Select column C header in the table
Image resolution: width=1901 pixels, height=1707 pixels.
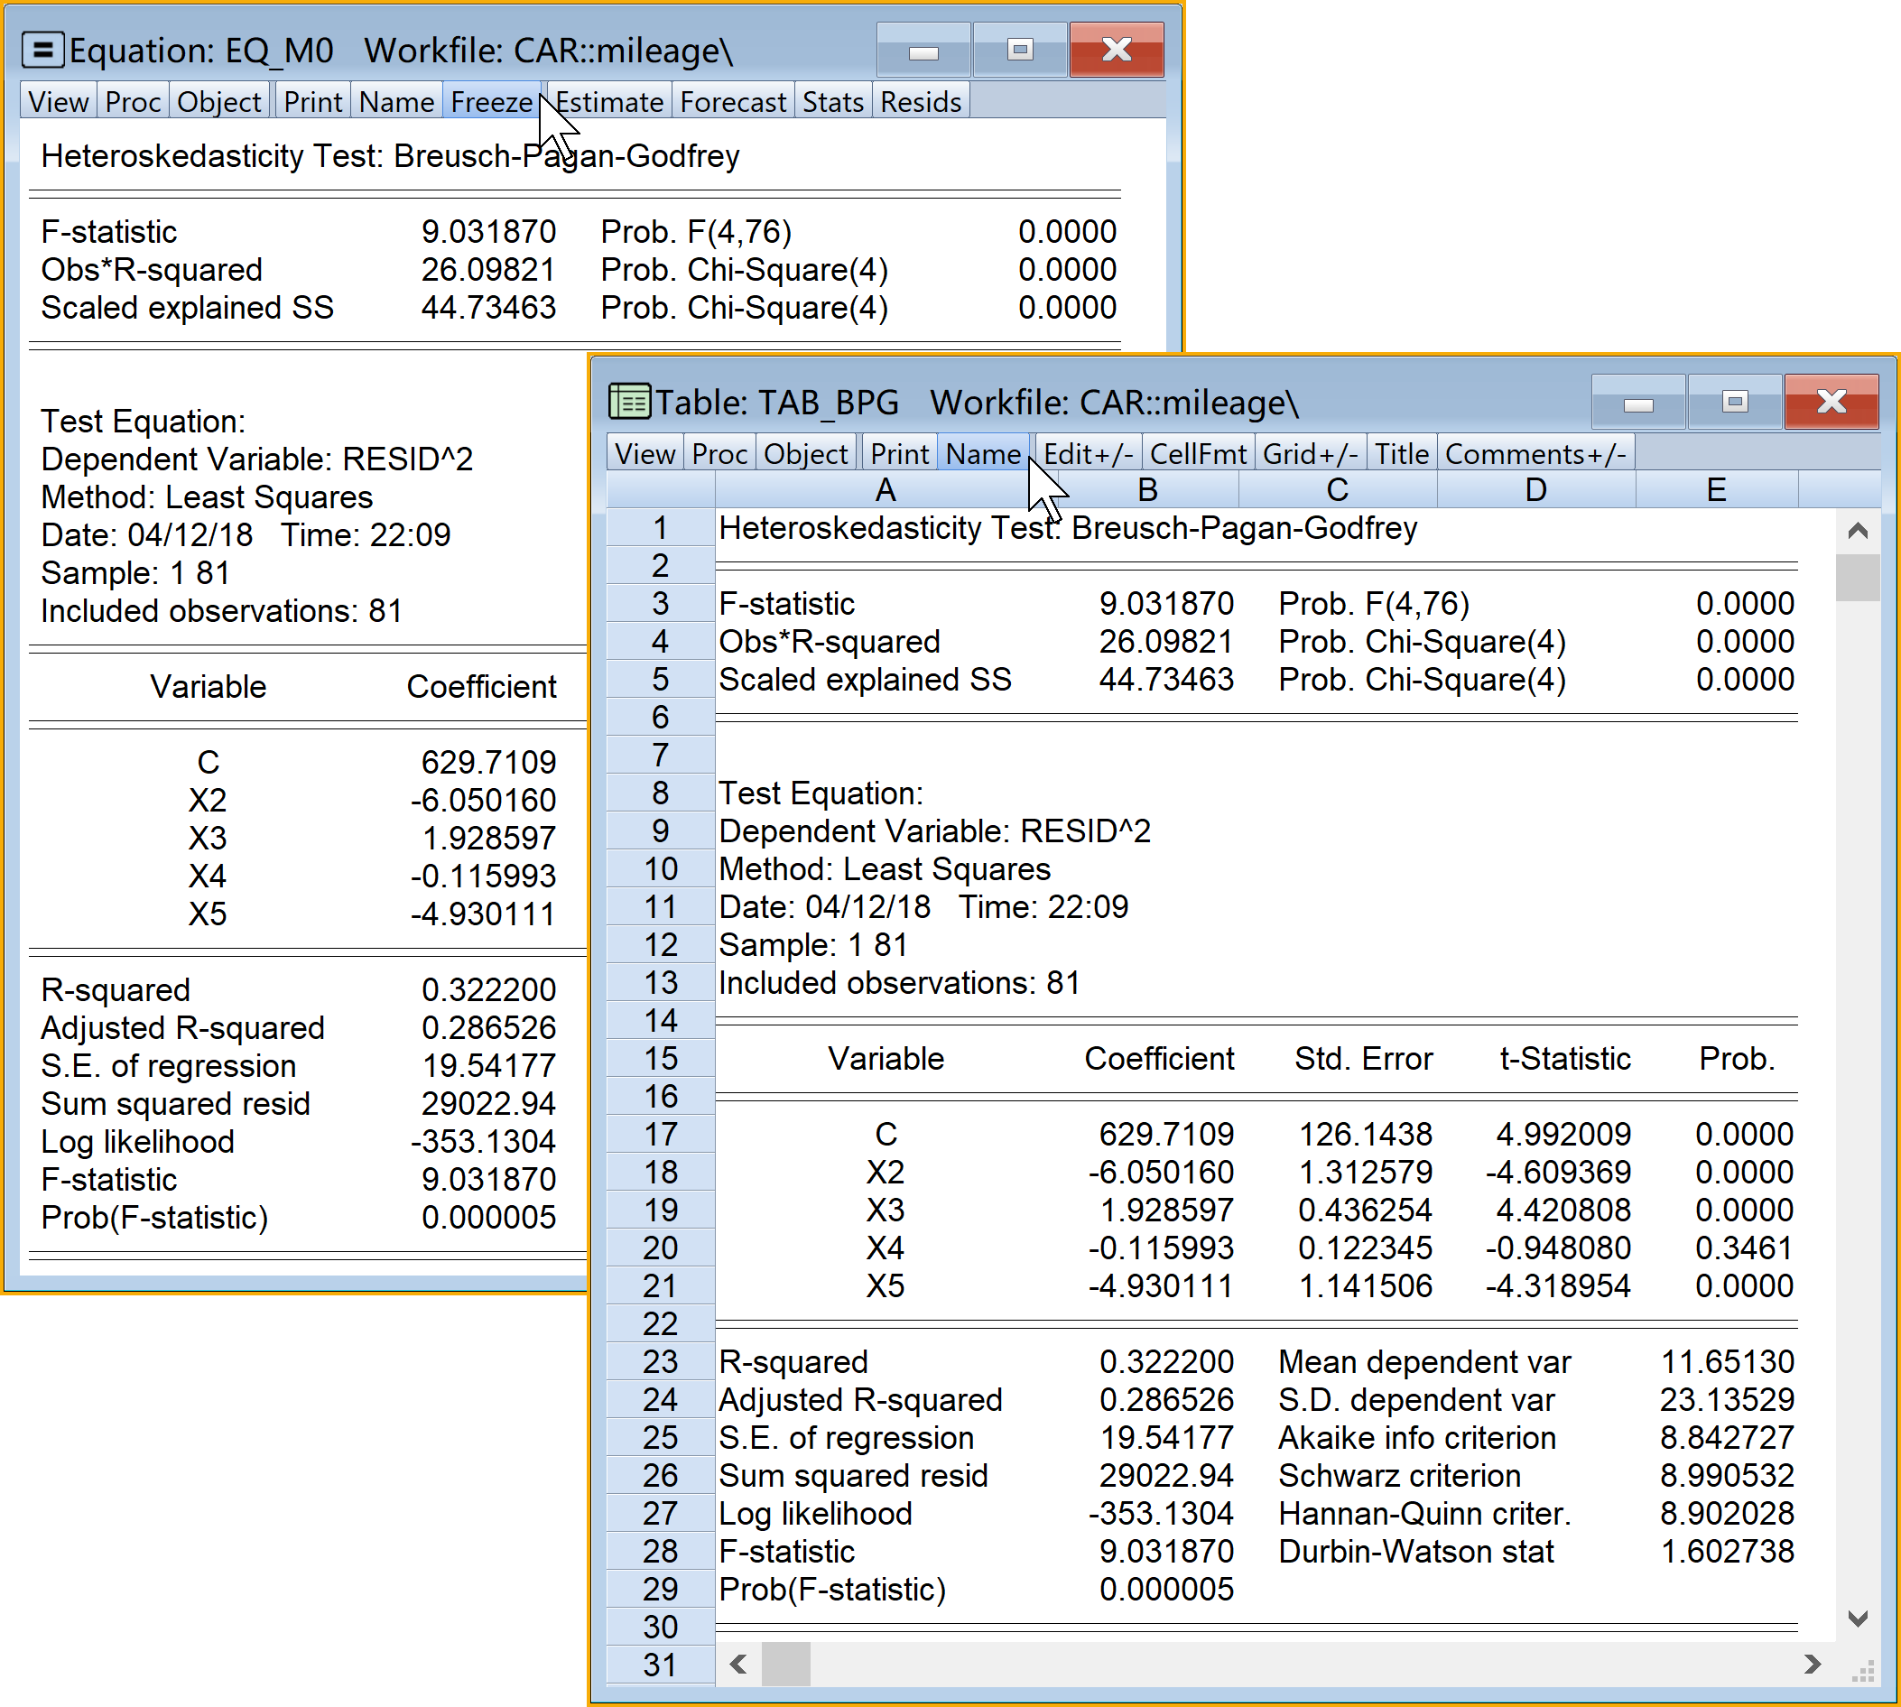(x=1337, y=489)
